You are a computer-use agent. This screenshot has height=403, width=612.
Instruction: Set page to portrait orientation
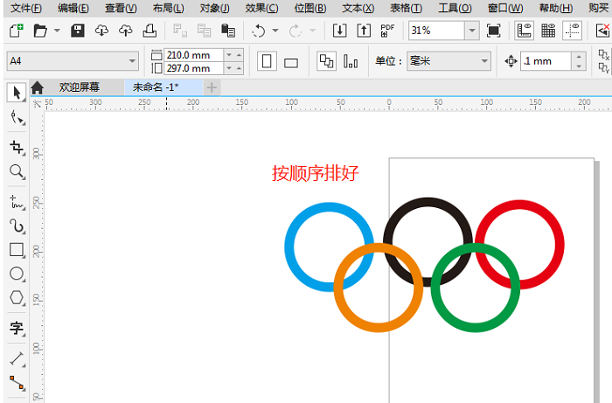click(x=268, y=62)
